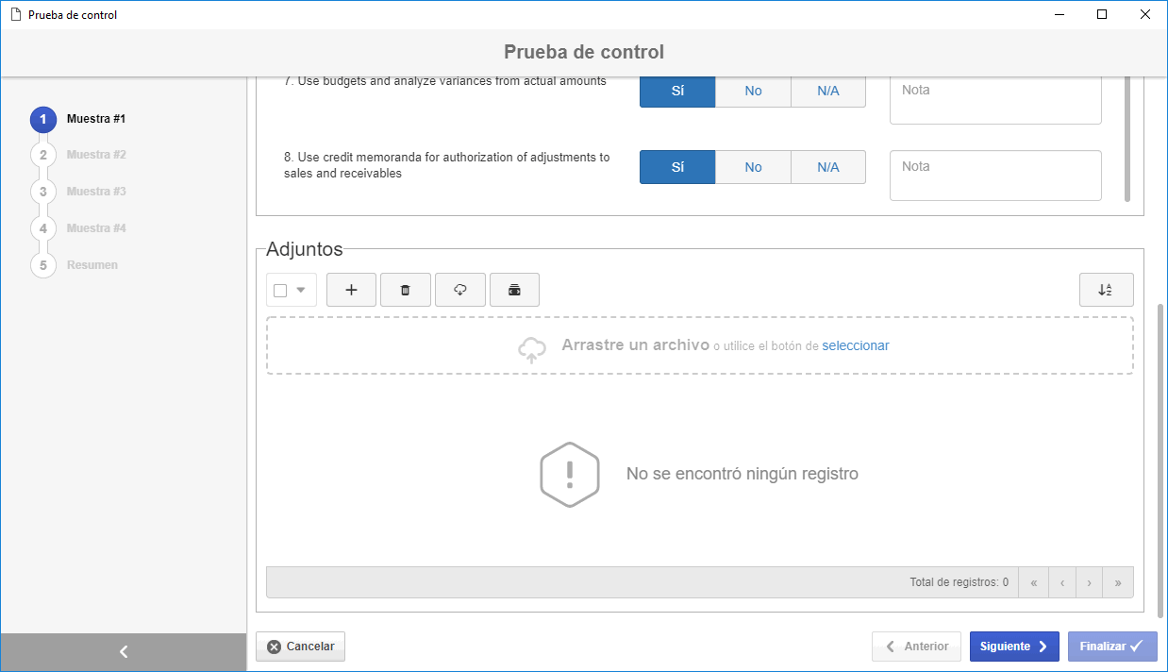Screen dimensions: 1168x672
Task: Click the Finalizar button
Action: (x=1112, y=647)
